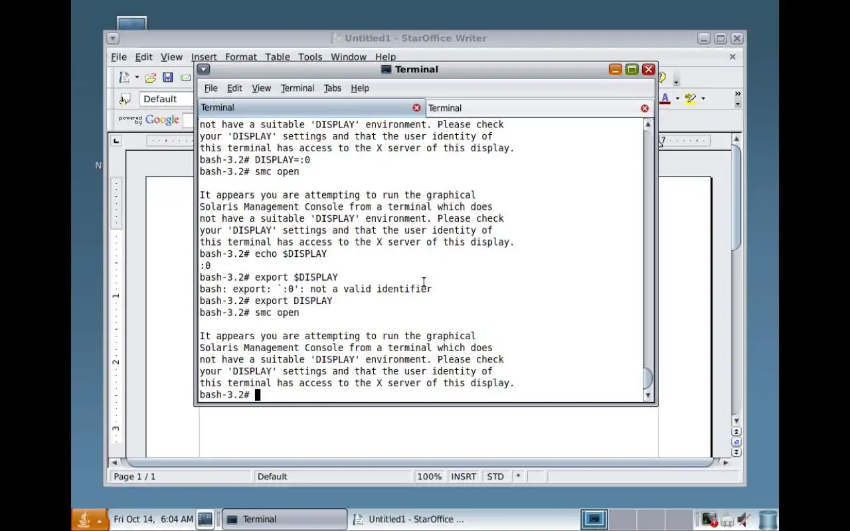Click StarOffice vertical scrollbar up arrow

point(736,139)
